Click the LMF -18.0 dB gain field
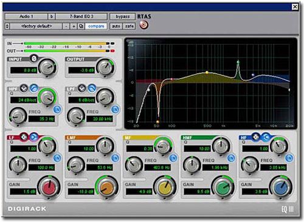Screen dimensions: 304x222 [81, 192]
